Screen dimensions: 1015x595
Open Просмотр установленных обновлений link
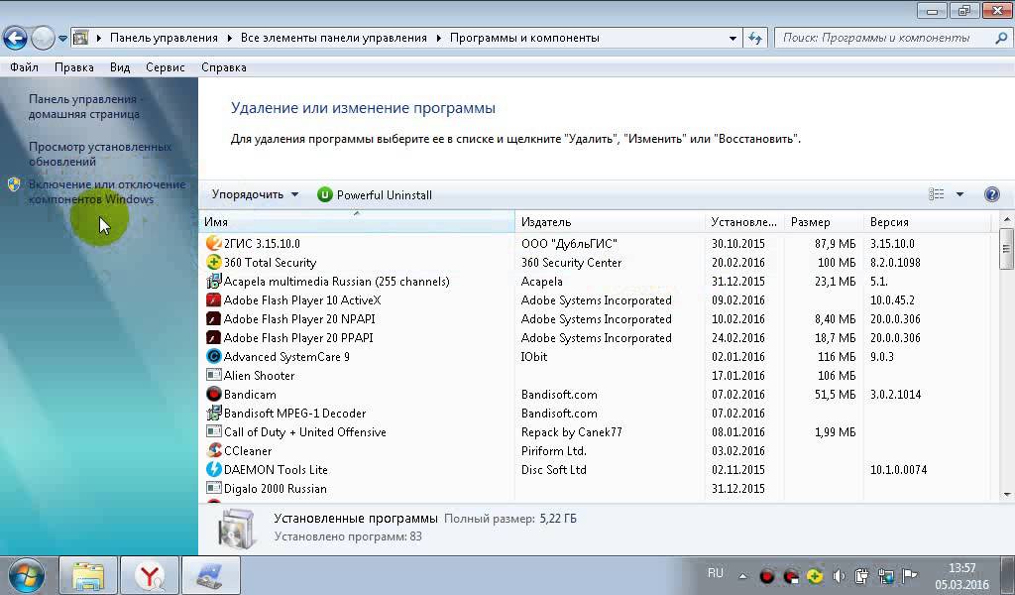100,154
